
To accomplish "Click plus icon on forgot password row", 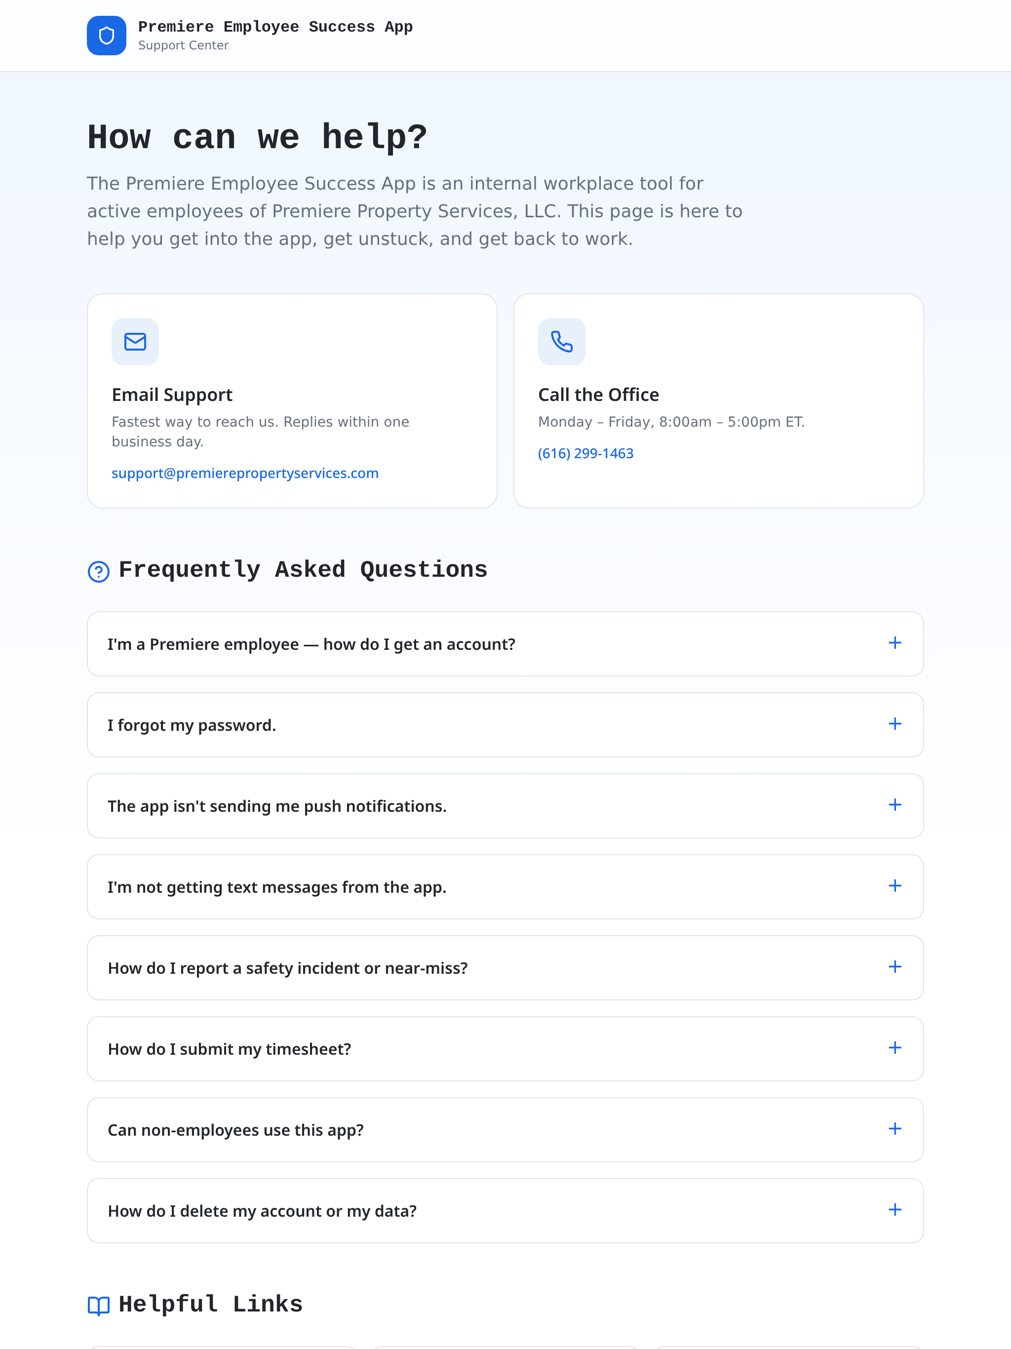I will click(x=894, y=724).
